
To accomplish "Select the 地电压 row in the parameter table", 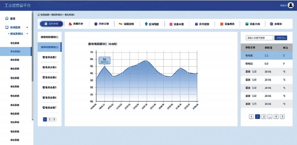I will (267, 64).
